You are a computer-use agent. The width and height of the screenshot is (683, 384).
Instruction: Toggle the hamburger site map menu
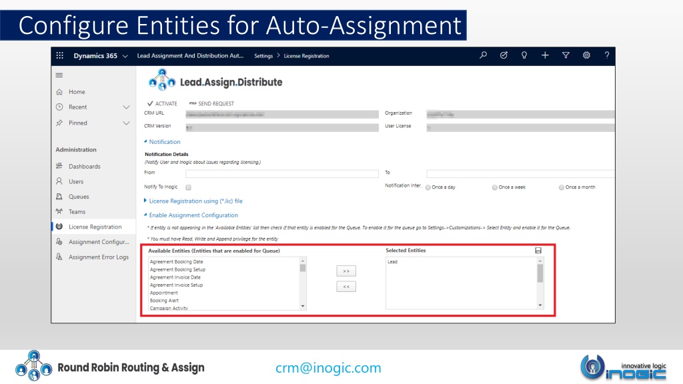(x=59, y=75)
